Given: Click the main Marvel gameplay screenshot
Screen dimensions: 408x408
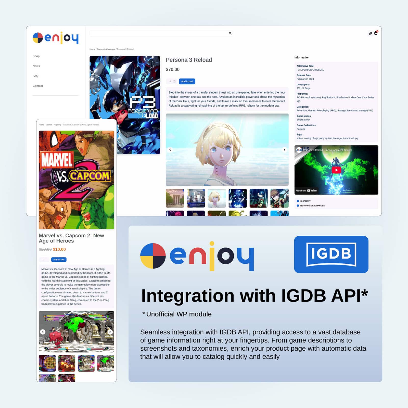Looking at the screenshot, I should (x=76, y=332).
